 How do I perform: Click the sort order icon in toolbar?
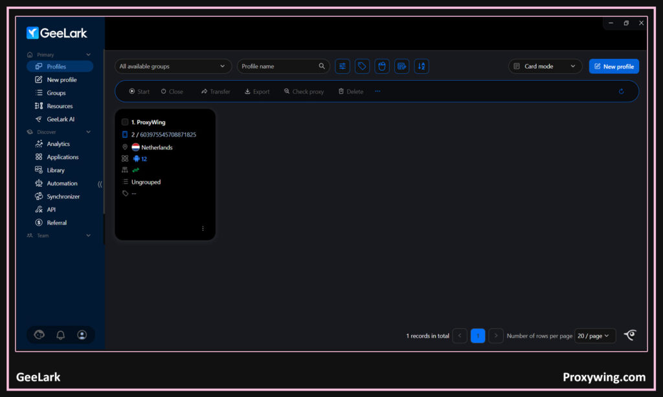pyautogui.click(x=421, y=66)
